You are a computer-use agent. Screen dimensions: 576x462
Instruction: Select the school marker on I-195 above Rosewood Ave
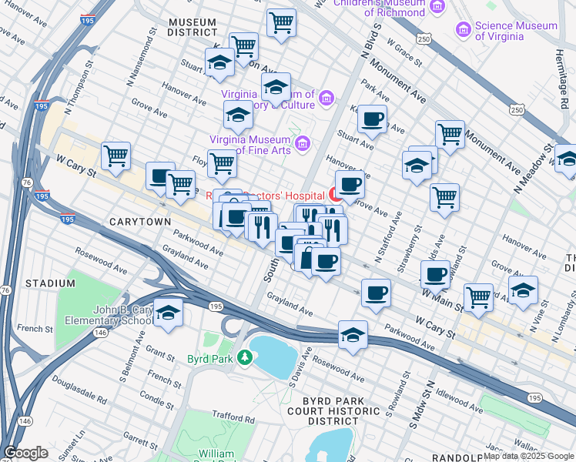pos(353,336)
